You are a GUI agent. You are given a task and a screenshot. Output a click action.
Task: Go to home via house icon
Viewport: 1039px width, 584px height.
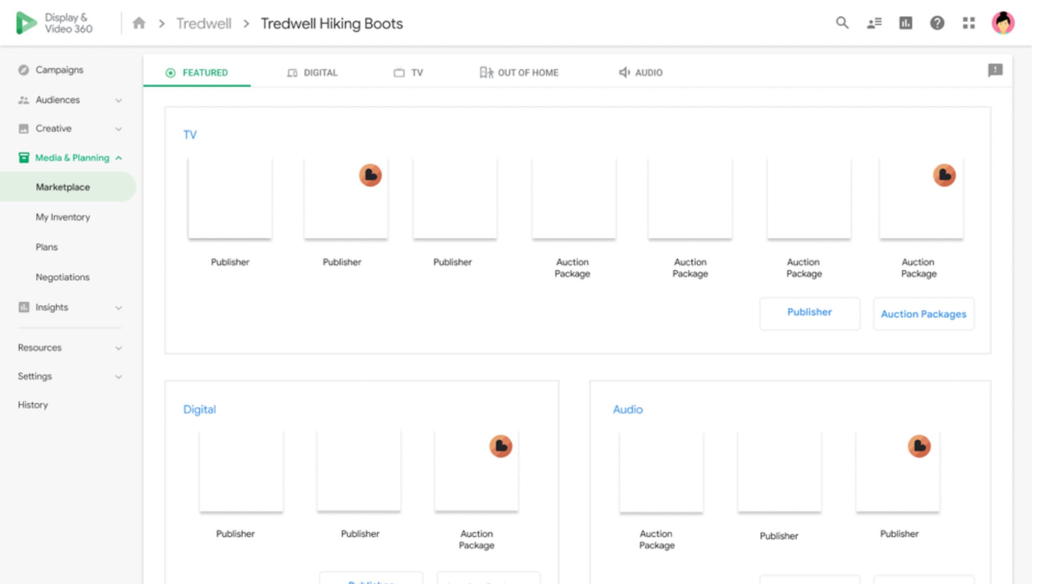click(139, 23)
